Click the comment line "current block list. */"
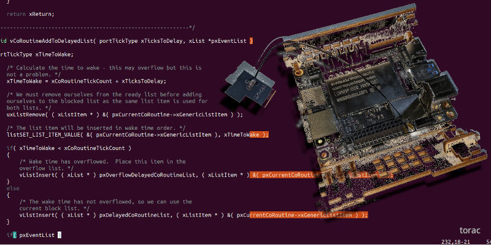Screen dimensions: 491x245 click(x=55, y=208)
